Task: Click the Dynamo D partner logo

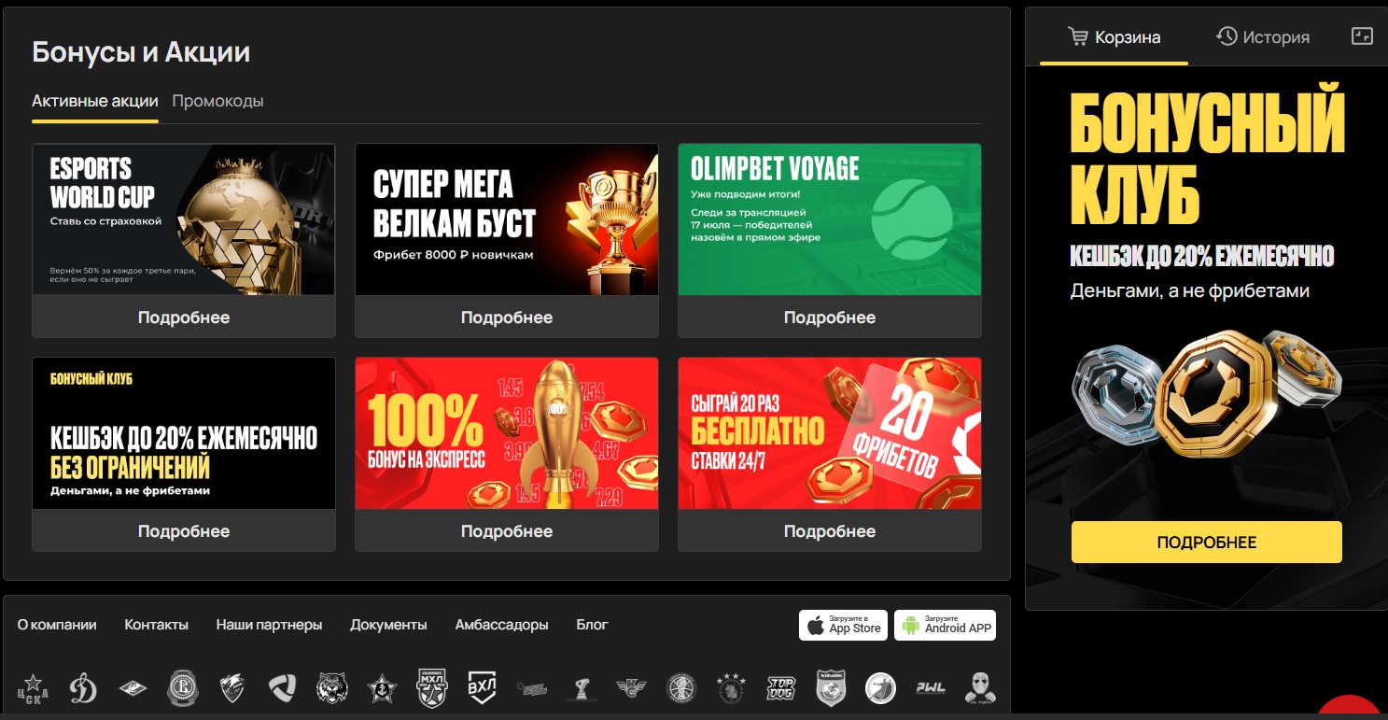Action: click(83, 688)
